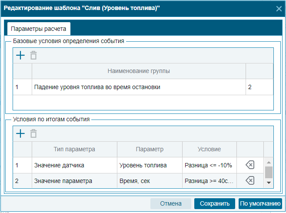This screenshot has height=213, width=286.
Task: Open the 'Параметры расчета' tab
Action: (x=39, y=29)
